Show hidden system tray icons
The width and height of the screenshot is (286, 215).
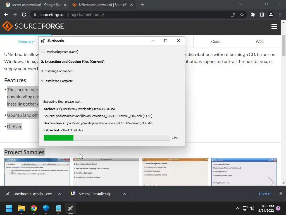[x=237, y=208]
